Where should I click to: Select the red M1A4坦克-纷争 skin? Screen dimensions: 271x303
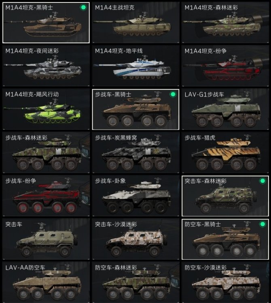coord(225,66)
